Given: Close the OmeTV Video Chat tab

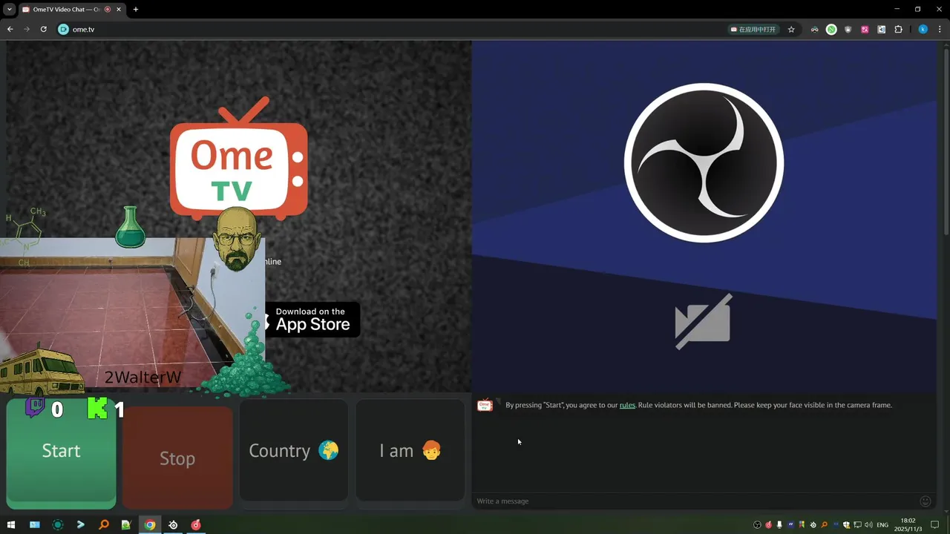Looking at the screenshot, I should pyautogui.click(x=119, y=10).
